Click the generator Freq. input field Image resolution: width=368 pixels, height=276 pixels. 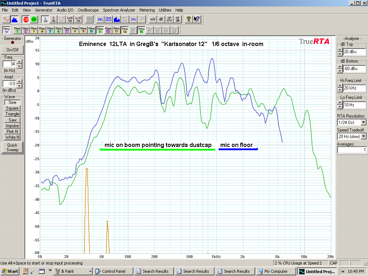tap(9, 64)
